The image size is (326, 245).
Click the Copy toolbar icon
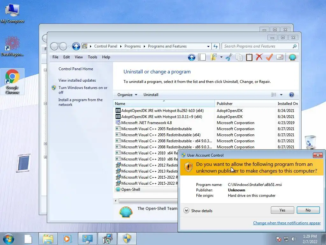[x=239, y=57]
